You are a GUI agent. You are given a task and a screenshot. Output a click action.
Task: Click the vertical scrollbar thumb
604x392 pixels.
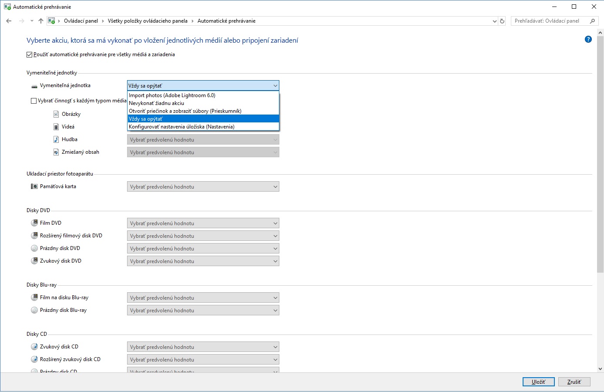[x=601, y=154]
